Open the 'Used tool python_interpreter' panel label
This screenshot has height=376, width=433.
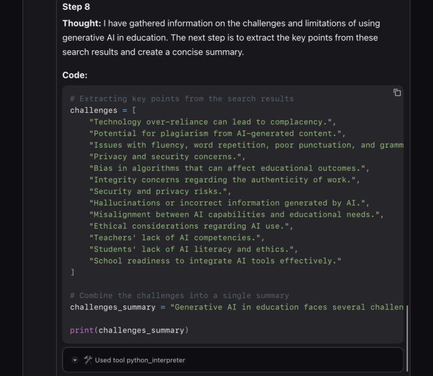[x=140, y=360]
